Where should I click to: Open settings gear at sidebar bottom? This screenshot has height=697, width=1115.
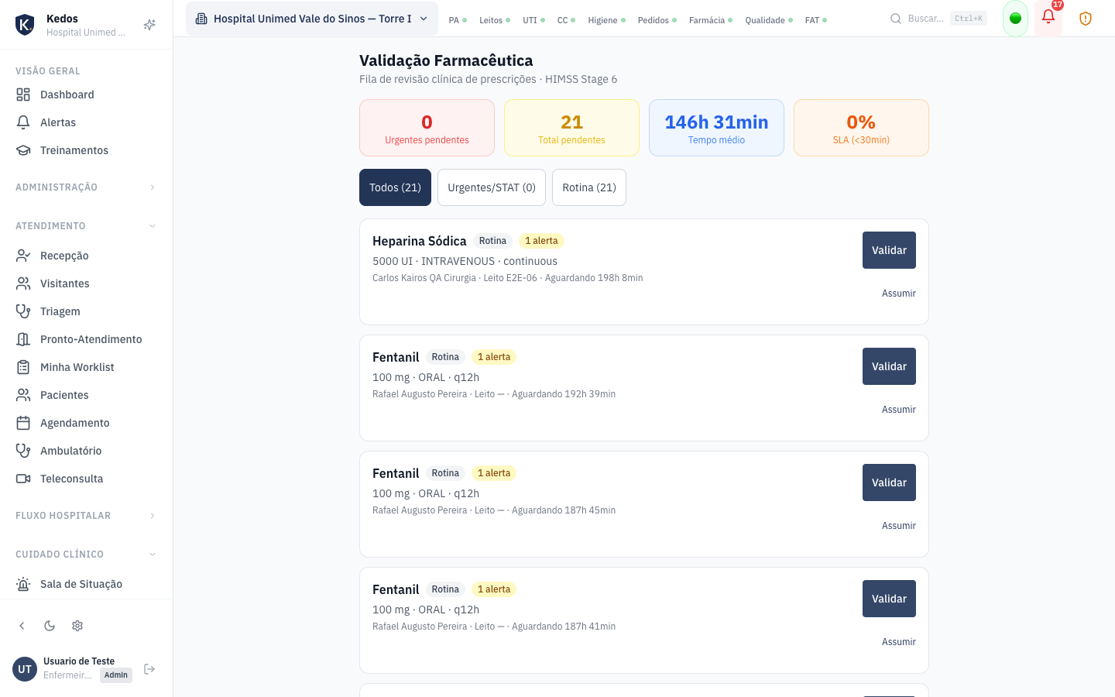[77, 626]
